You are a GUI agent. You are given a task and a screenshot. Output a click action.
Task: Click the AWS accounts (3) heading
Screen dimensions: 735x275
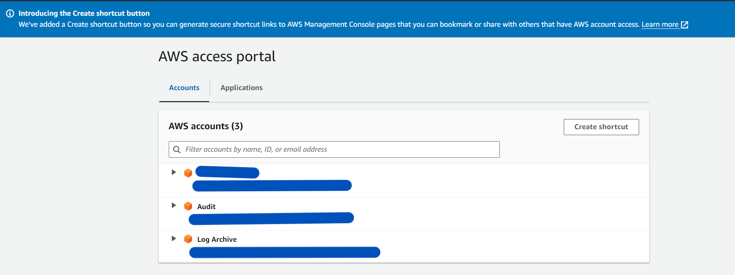coord(206,126)
